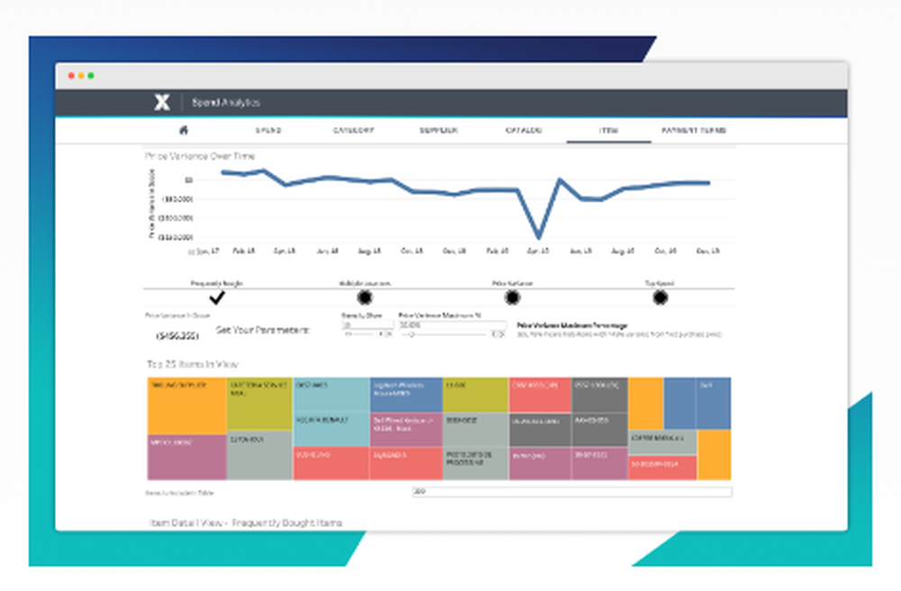Click the ($456,355) price variance value

click(x=177, y=335)
